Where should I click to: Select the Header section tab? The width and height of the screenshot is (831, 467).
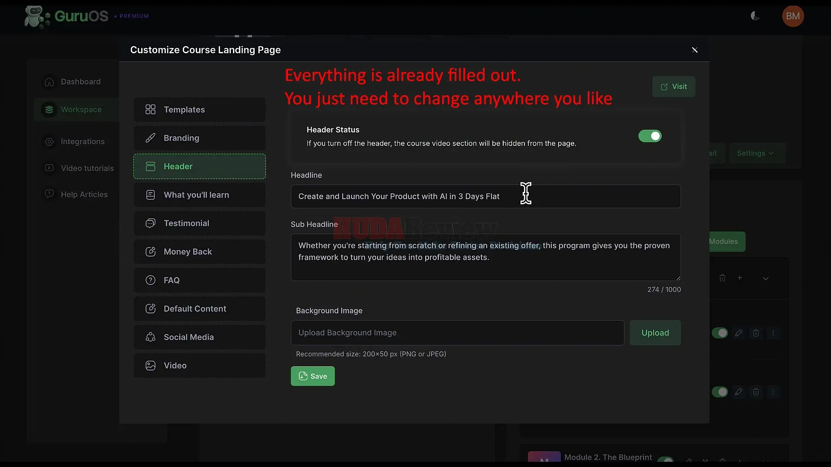pos(200,167)
